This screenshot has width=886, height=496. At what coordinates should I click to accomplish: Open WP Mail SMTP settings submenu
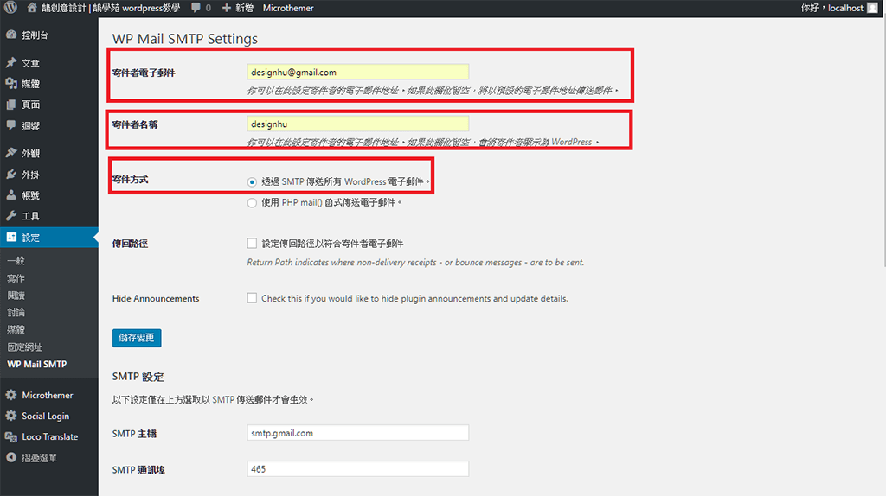click(36, 364)
